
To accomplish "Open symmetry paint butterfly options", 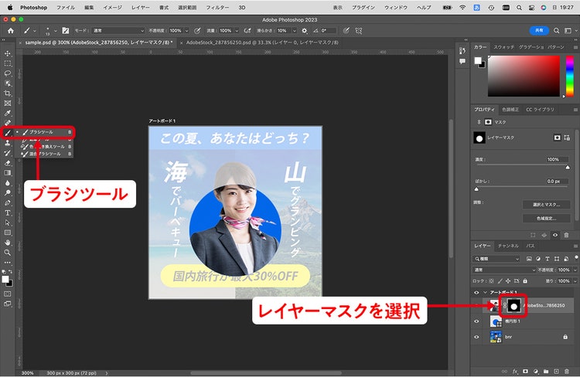I will pyautogui.click(x=358, y=31).
